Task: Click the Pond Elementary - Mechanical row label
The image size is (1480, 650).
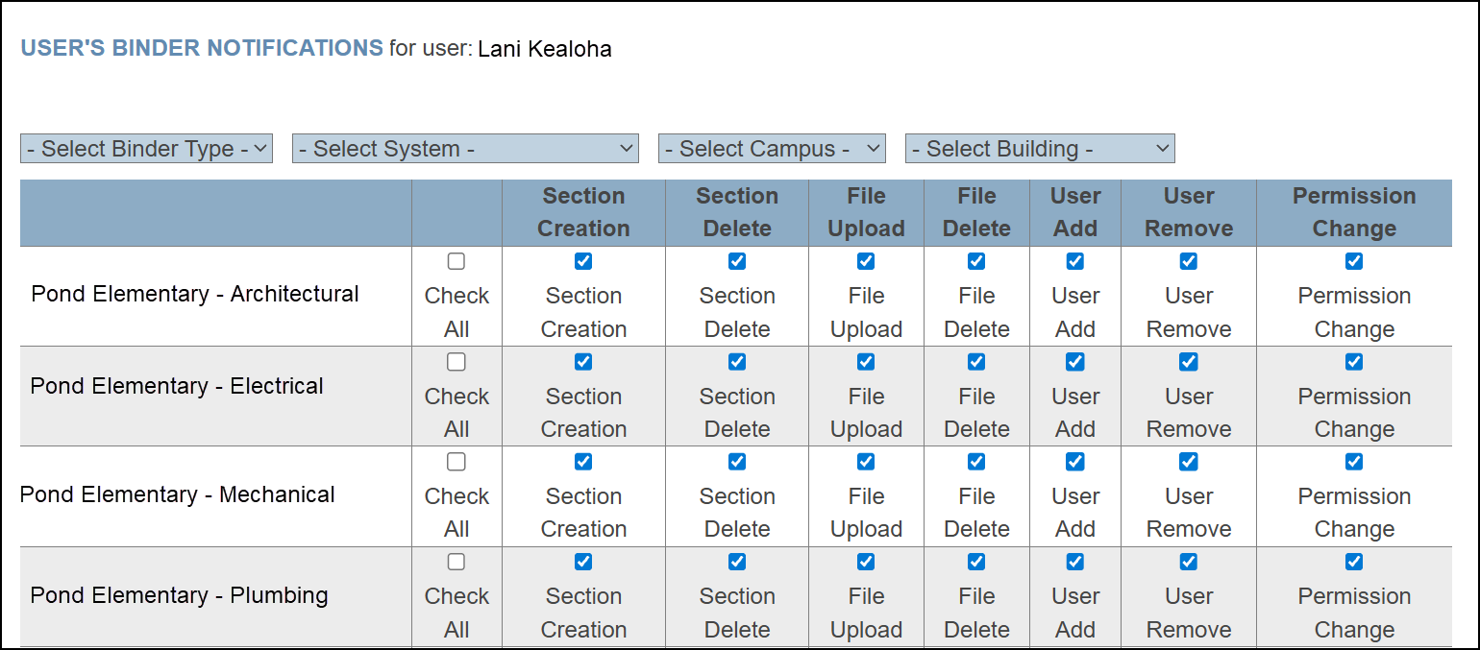Action: 178,494
